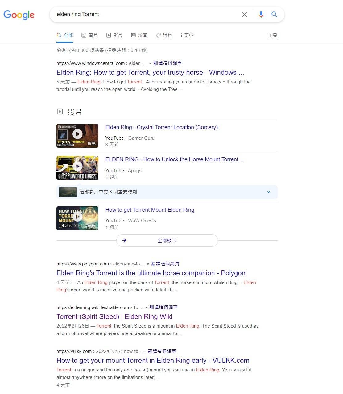Switch to the 圖片 images tab

point(89,36)
